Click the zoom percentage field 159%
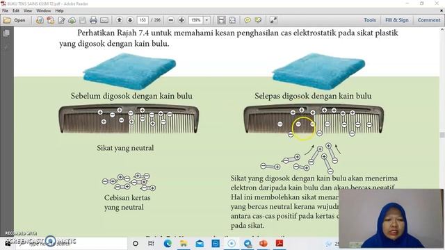Viewport: 445px width, 250px height. click(x=196, y=20)
